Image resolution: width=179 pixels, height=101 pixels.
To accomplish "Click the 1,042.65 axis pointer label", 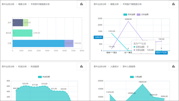I will click(x=98, y=37).
